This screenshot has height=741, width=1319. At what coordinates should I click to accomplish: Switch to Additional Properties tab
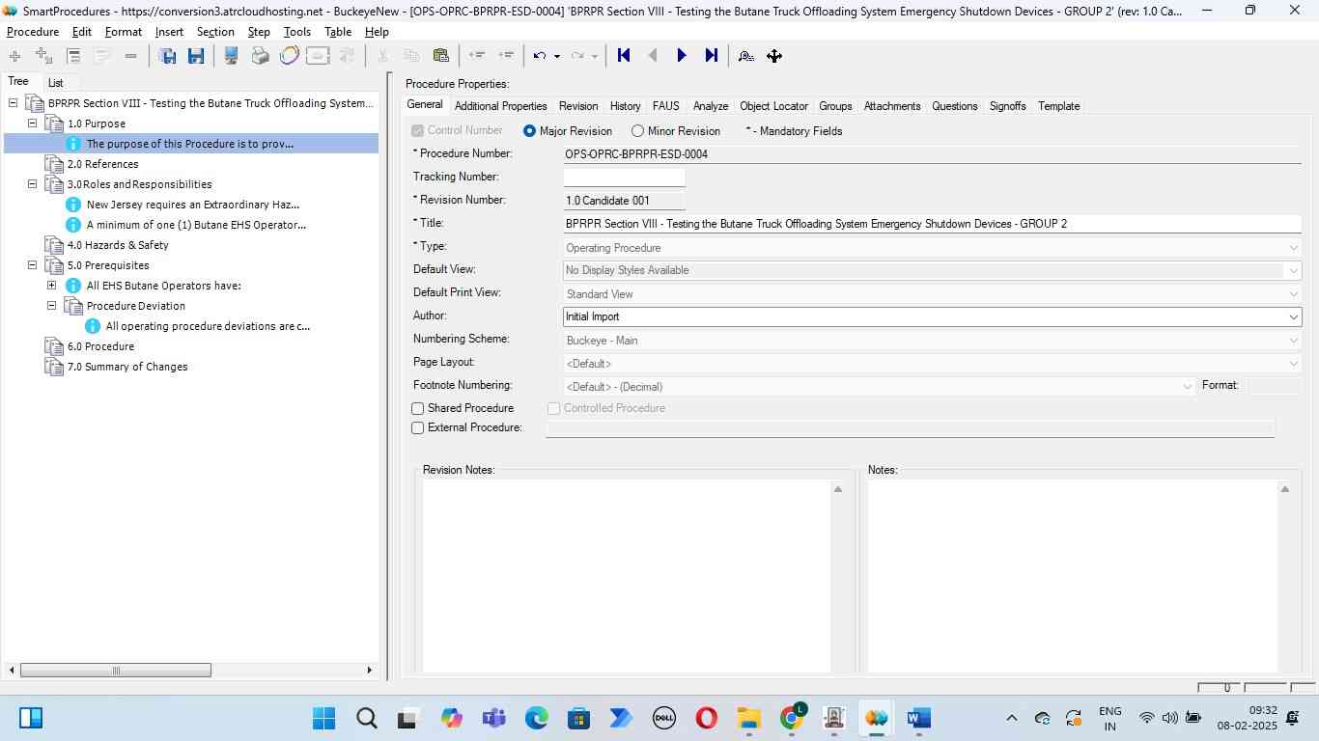click(x=500, y=106)
